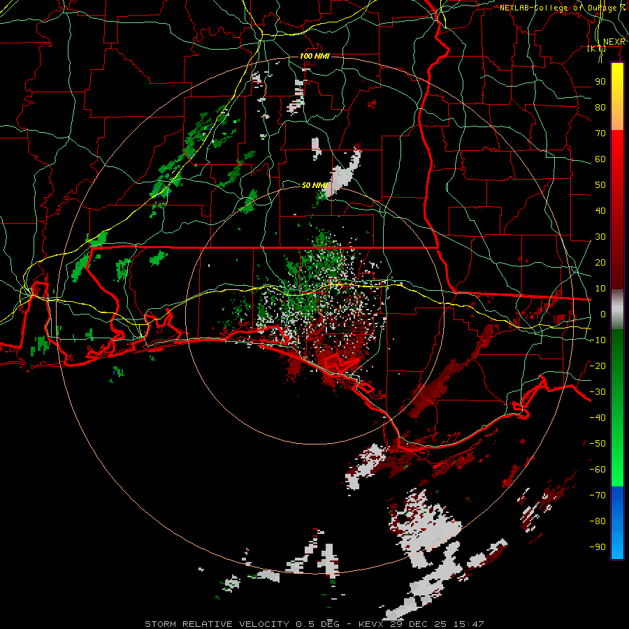Screen dimensions: 629x629
Task: Click the 20 value on the velocity scale
Action: pos(600,262)
